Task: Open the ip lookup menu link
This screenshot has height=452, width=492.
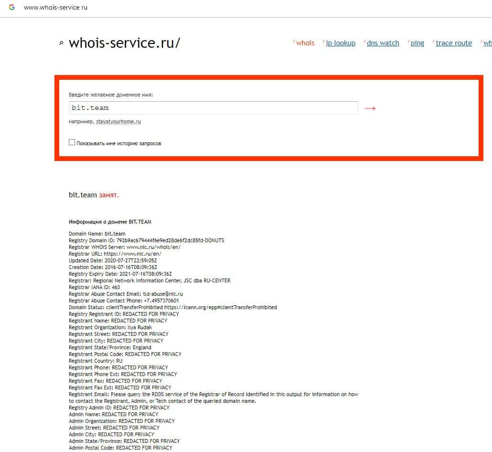Action: [341, 43]
